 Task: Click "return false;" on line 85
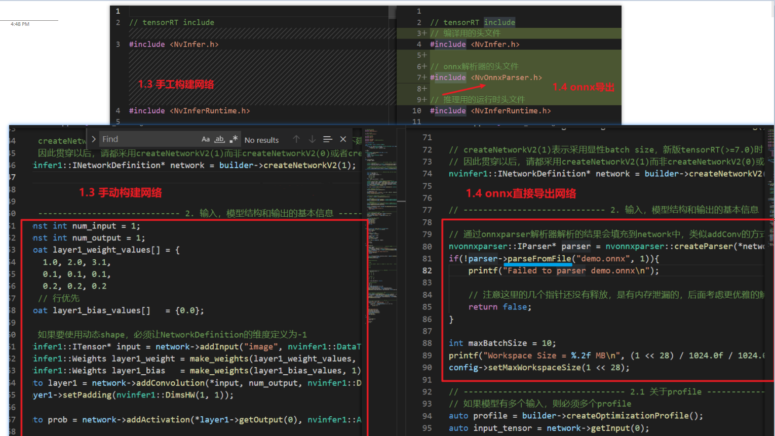[500, 307]
